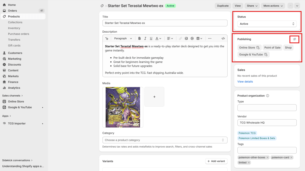Open the View details sales link
The height and width of the screenshot is (171, 305).
tap(245, 82)
